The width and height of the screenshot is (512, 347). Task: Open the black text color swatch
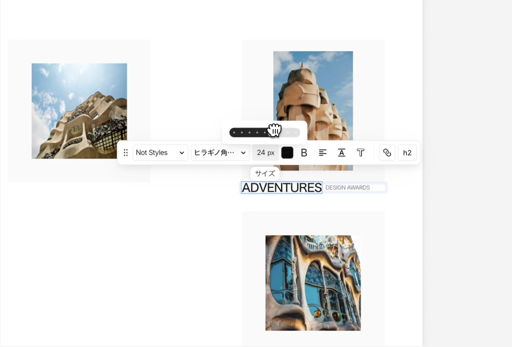click(x=287, y=153)
